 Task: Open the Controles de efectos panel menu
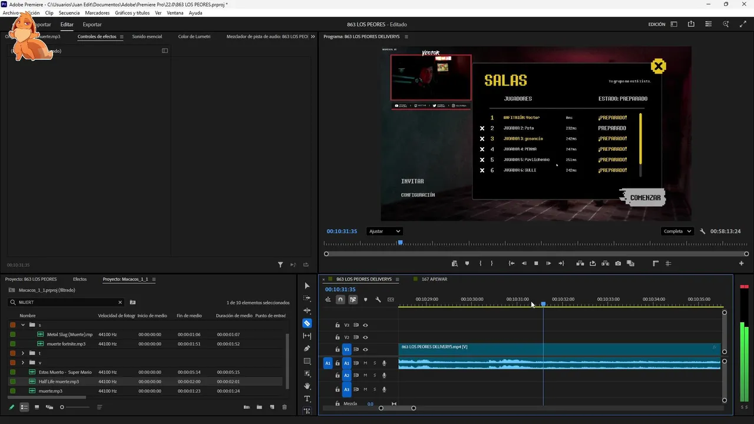coord(122,37)
